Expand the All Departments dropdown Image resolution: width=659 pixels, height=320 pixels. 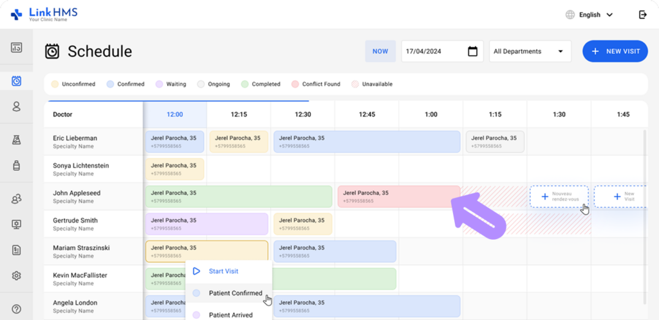(530, 51)
